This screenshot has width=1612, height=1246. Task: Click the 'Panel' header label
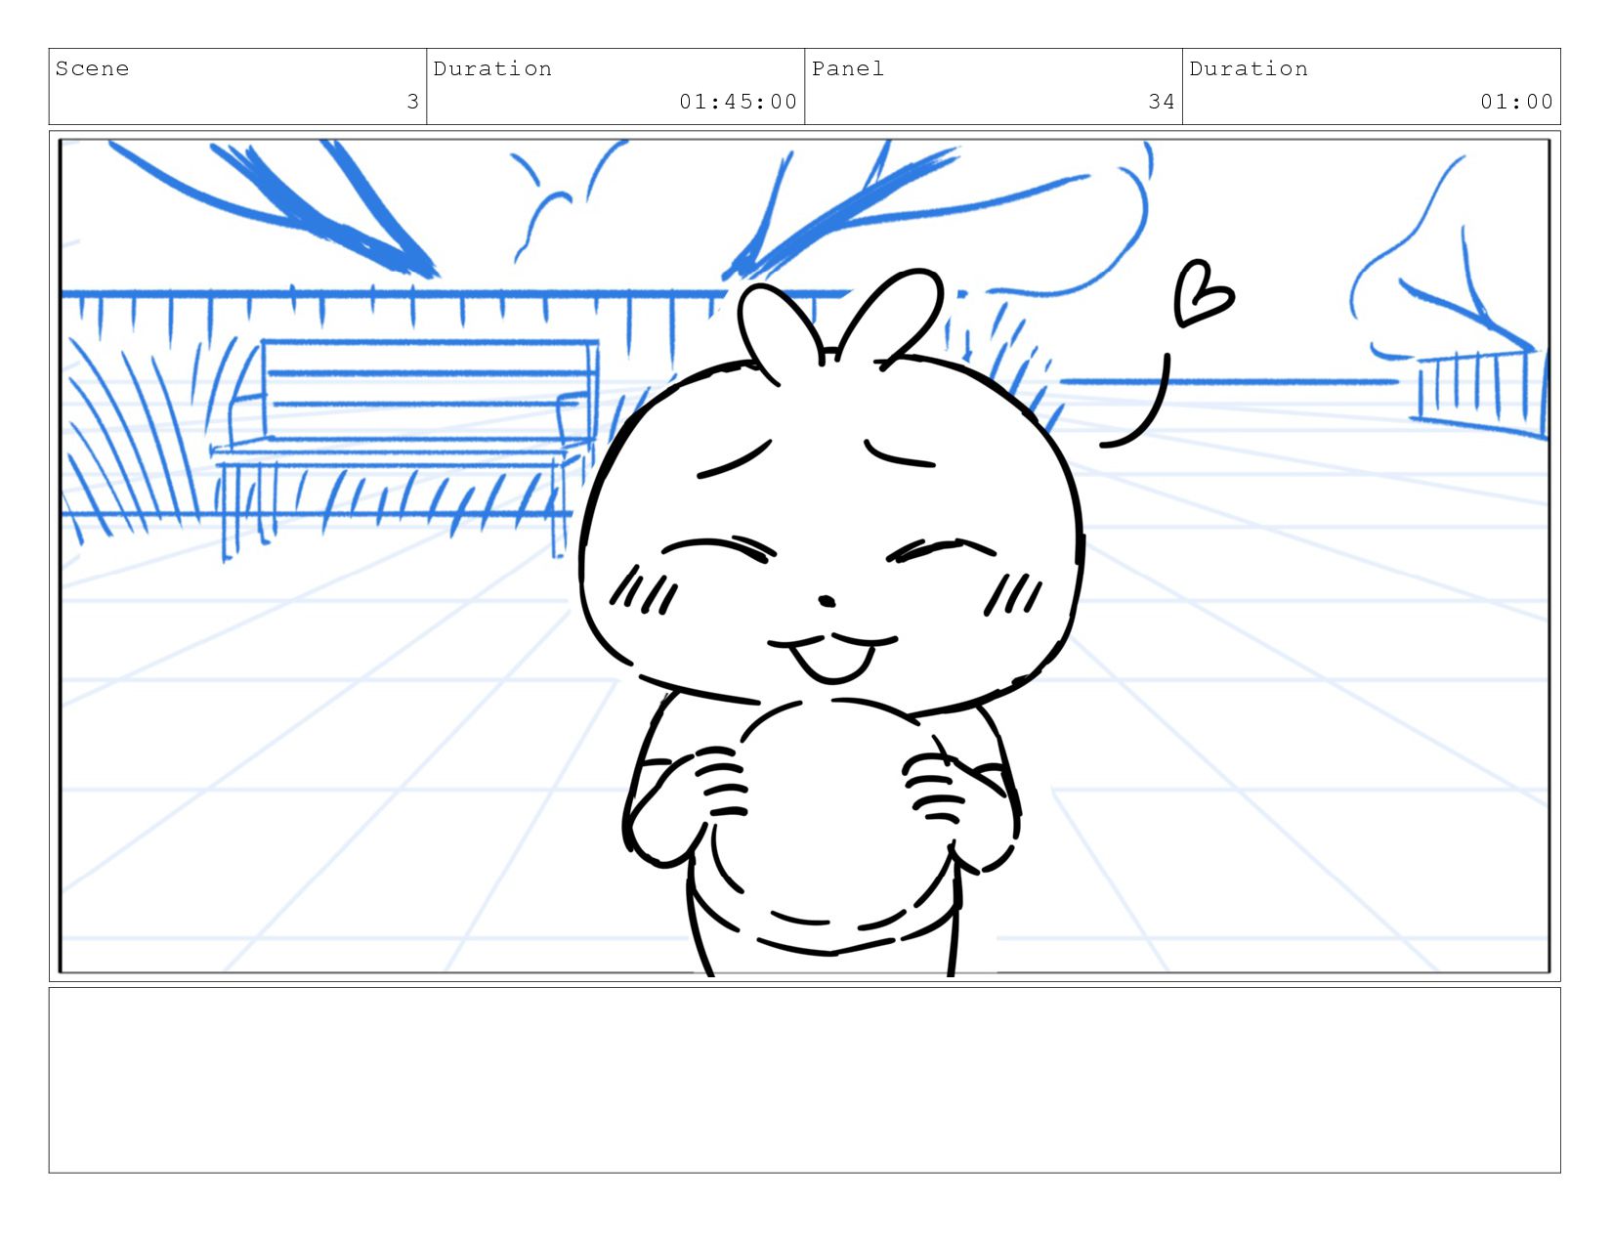[848, 68]
